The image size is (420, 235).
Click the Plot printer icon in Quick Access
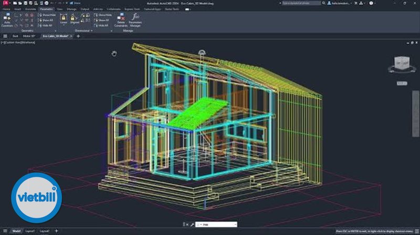coord(47,3)
